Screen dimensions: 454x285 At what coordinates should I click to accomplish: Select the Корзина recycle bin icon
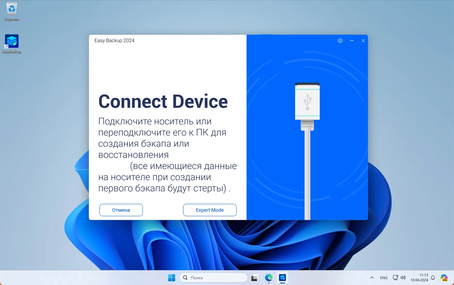point(12,12)
